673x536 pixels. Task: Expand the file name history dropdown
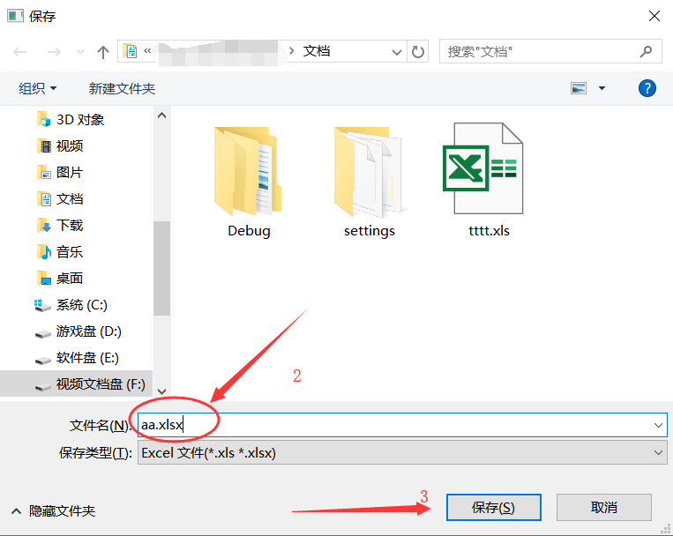658,425
